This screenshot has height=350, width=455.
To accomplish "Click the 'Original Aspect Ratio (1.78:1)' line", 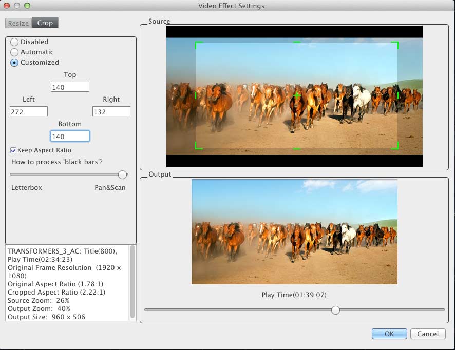I will tap(55, 284).
